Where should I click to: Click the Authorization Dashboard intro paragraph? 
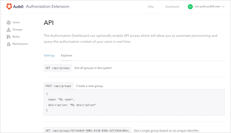click(x=131, y=39)
